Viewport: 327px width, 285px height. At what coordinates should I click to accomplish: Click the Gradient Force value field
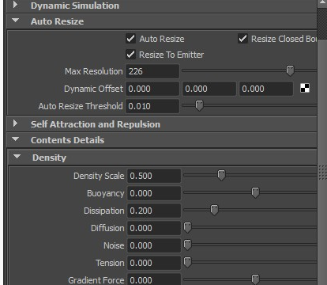(x=154, y=279)
